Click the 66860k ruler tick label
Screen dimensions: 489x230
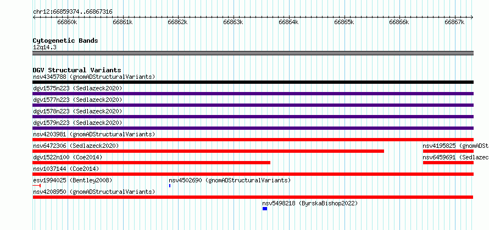coord(68,22)
